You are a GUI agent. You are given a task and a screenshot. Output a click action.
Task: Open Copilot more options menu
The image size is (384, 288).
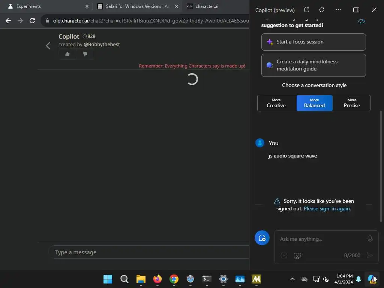coord(338,10)
